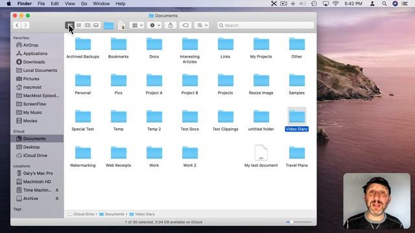
Task: Select the Bookmarks folder
Action: [118, 48]
